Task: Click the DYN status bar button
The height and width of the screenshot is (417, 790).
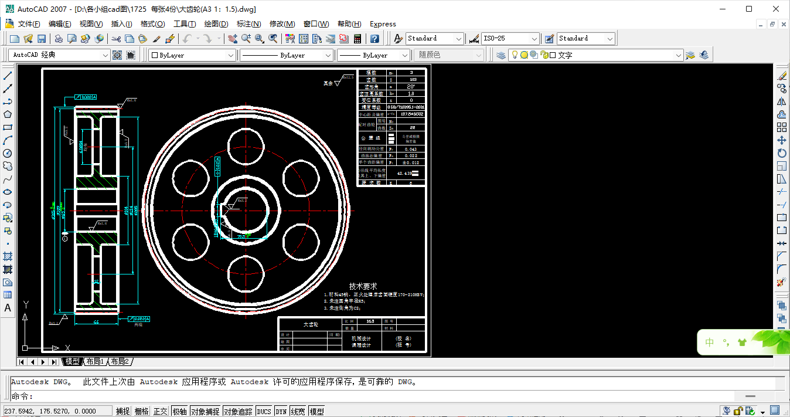Action: pos(281,411)
